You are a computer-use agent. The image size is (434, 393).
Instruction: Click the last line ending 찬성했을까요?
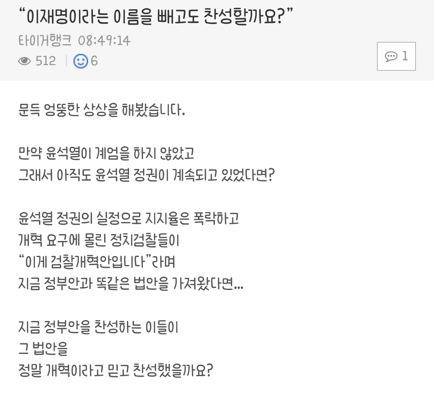[115, 370]
